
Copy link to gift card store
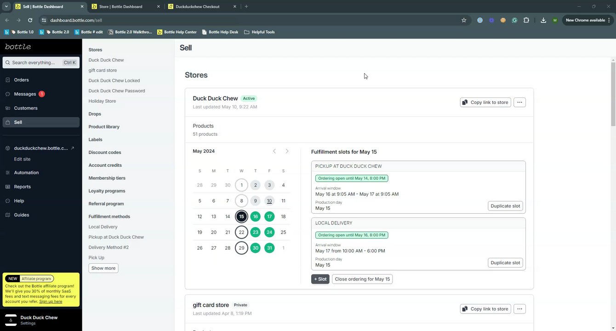(485, 309)
